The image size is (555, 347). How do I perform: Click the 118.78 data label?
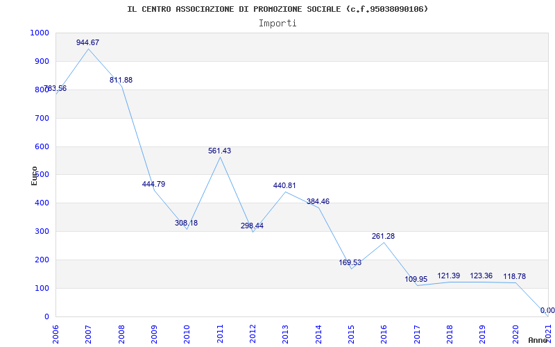coord(514,276)
